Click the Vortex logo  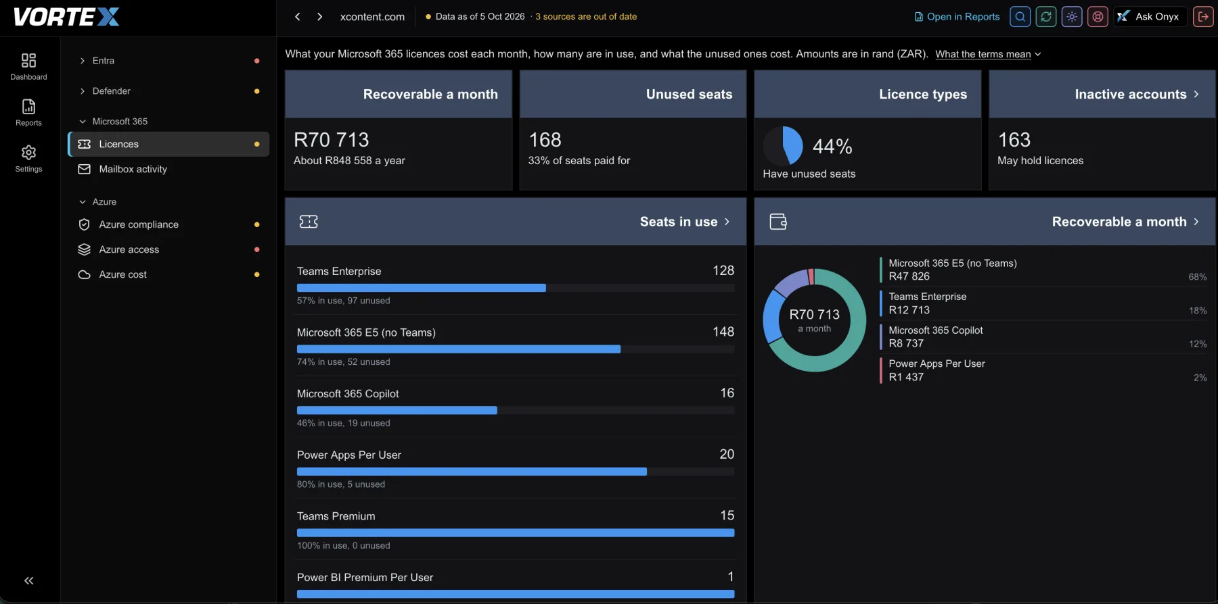[x=66, y=17]
